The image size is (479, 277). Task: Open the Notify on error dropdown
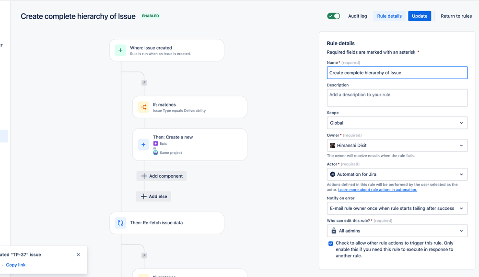click(x=397, y=208)
